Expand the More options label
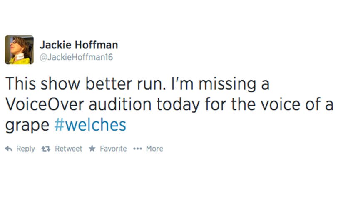Image resolution: width=358 pixels, height=202 pixels. click(x=154, y=149)
